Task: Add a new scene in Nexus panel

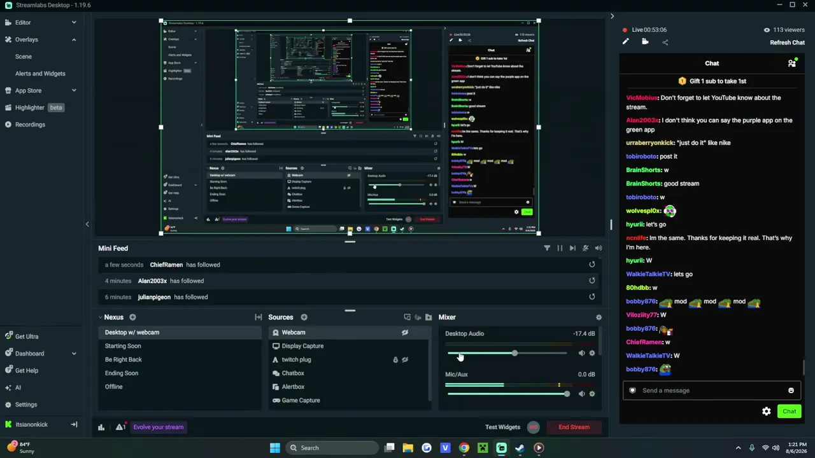Action: point(132,317)
